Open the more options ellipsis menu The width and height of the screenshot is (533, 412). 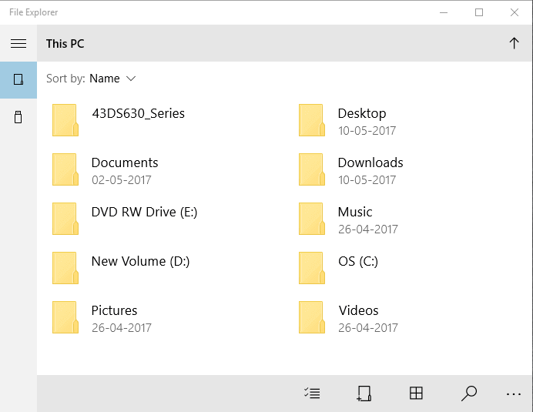[x=513, y=394]
